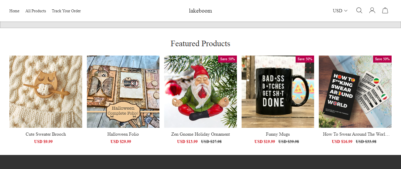Click the Funny Mugs title link
The width and height of the screenshot is (401, 169).
pyautogui.click(x=278, y=134)
